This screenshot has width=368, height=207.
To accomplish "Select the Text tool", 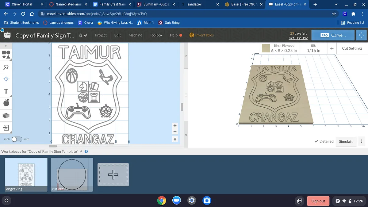I will tap(6, 91).
